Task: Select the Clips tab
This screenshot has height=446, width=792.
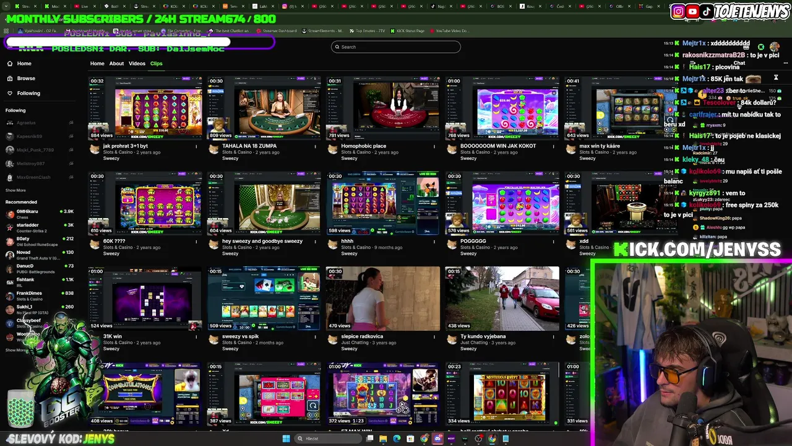Action: click(x=156, y=63)
